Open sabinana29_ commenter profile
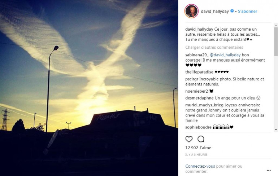 click(x=197, y=55)
